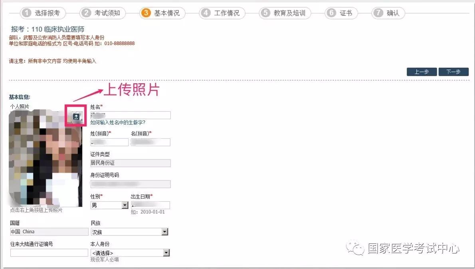The image size is (475, 269).
Task: Select step circle 1 for 选择报考
Action: (26, 13)
